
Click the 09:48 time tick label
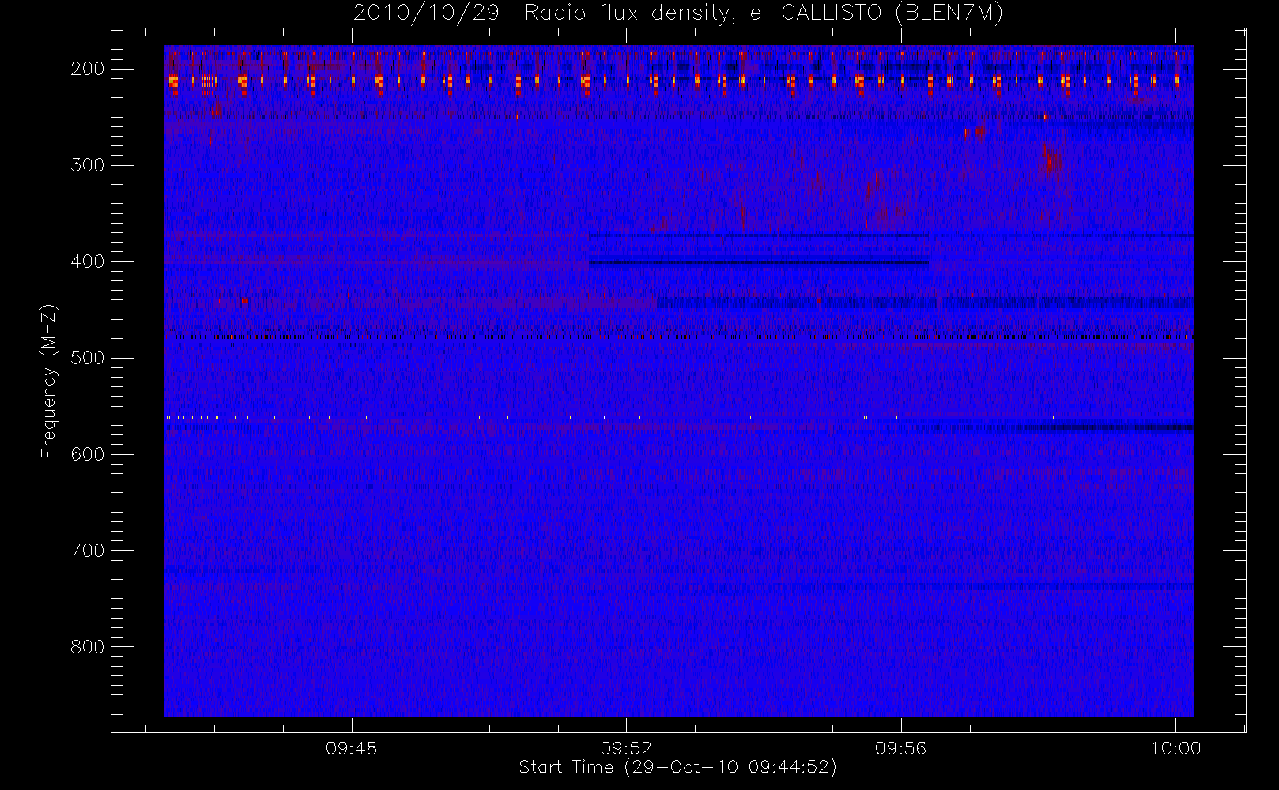click(x=352, y=748)
